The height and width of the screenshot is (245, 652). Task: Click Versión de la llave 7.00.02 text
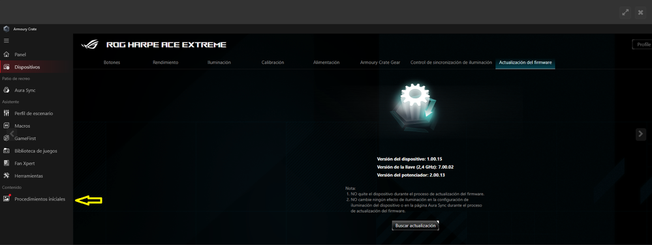415,167
